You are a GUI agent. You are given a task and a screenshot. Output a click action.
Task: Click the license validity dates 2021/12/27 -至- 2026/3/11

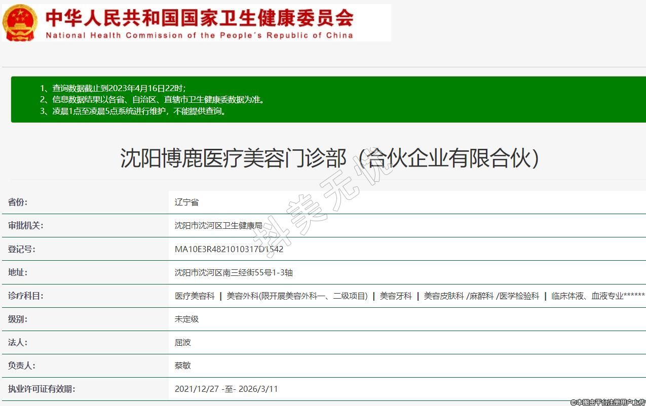point(226,389)
